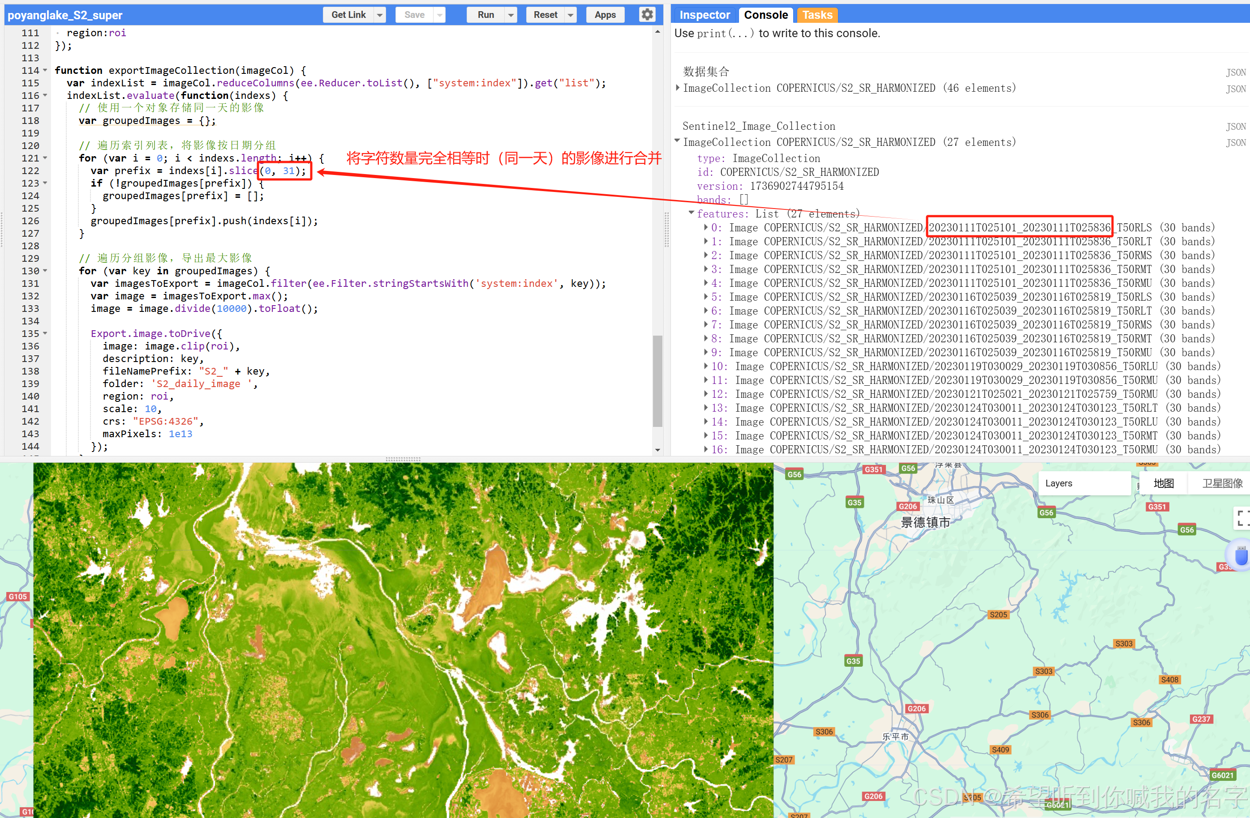Open the Get Link dropdown arrow
Image resolution: width=1250 pixels, height=818 pixels.
[x=380, y=15]
